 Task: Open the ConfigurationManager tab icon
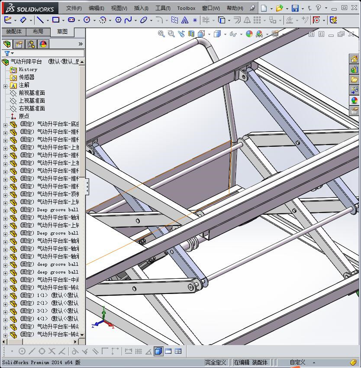[31, 44]
